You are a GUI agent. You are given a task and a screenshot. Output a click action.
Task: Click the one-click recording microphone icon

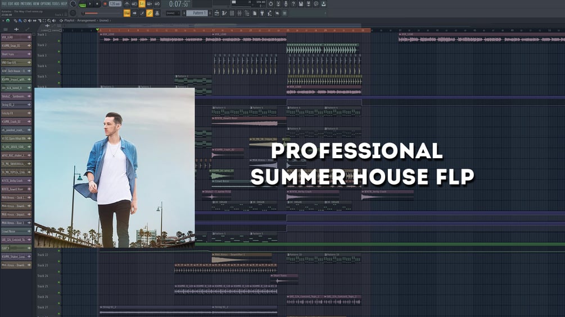[286, 3]
